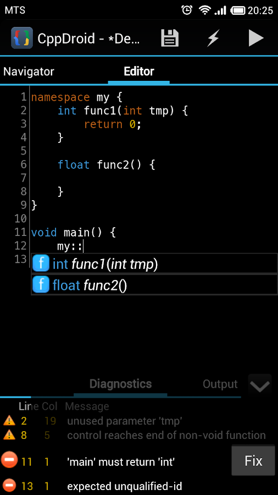278x495 pixels.
Task: Tap 'void main() {' on line 11
Action: pyautogui.click(x=74, y=233)
